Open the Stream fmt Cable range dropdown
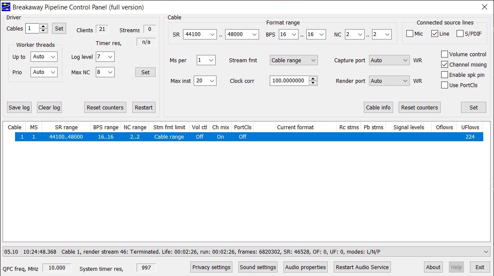 pos(294,60)
